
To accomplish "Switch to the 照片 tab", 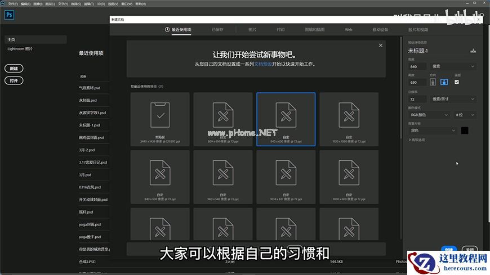I will (x=252, y=30).
